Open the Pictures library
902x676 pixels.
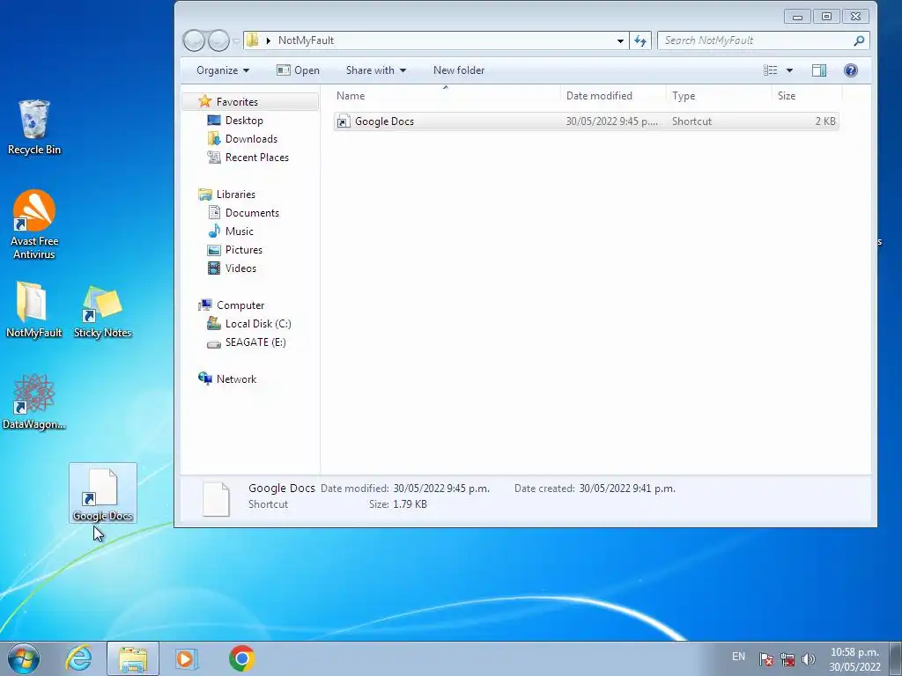243,249
